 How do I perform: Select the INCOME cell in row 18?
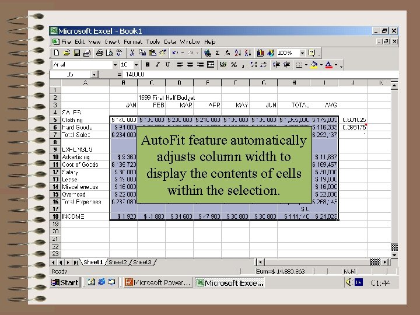[85, 216]
